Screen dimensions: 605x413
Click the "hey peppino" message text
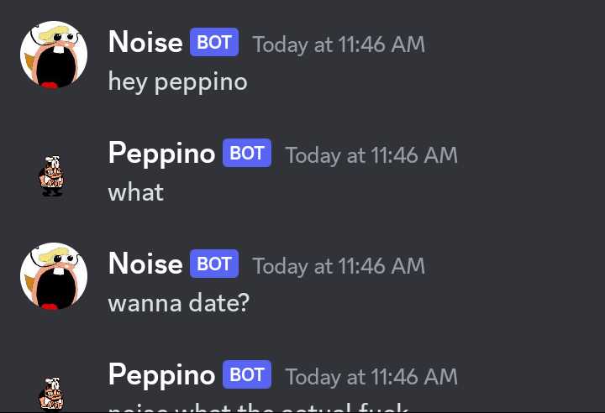coord(178,81)
